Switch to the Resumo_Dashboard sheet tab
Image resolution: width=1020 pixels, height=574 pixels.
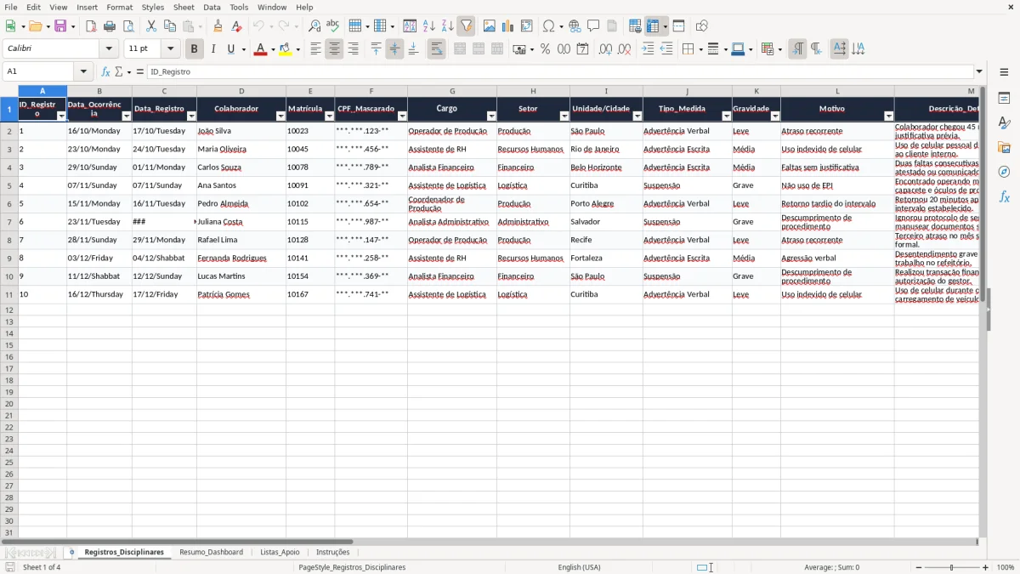(211, 553)
